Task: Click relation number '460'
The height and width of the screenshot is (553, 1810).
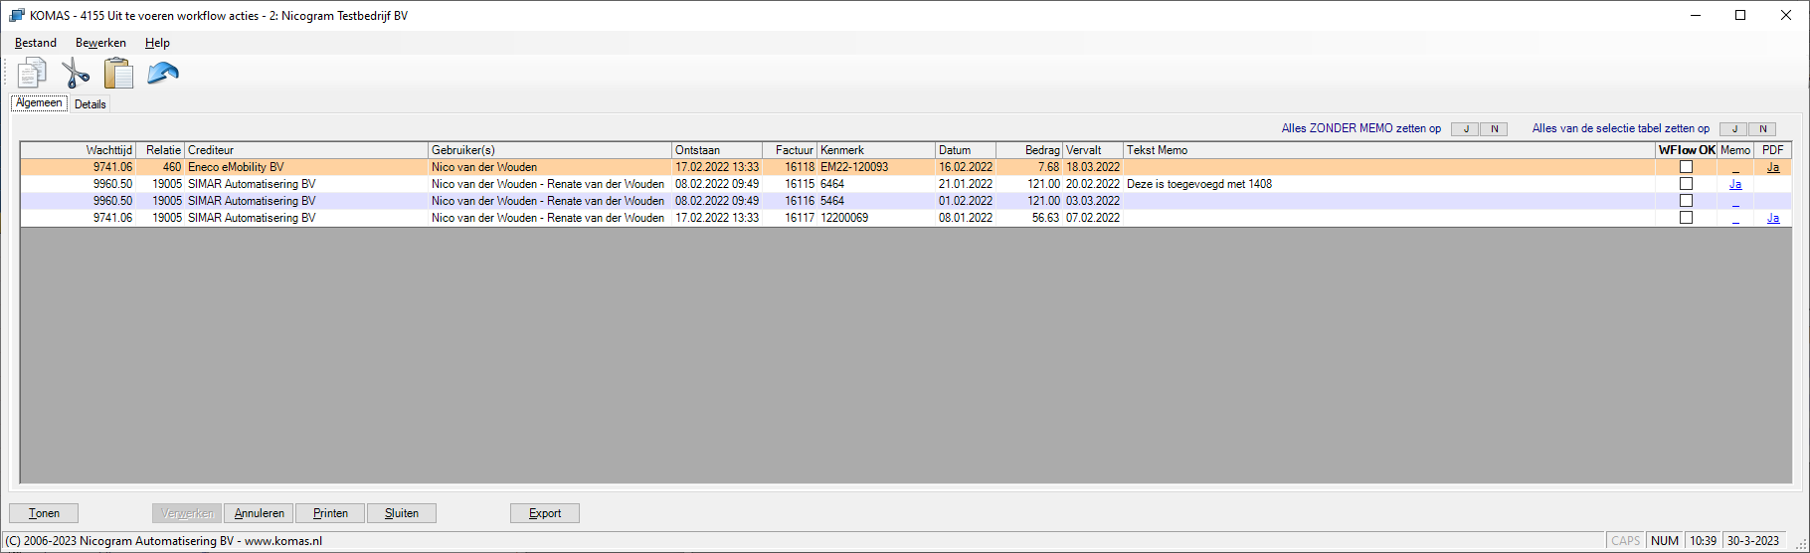Action: 160,167
